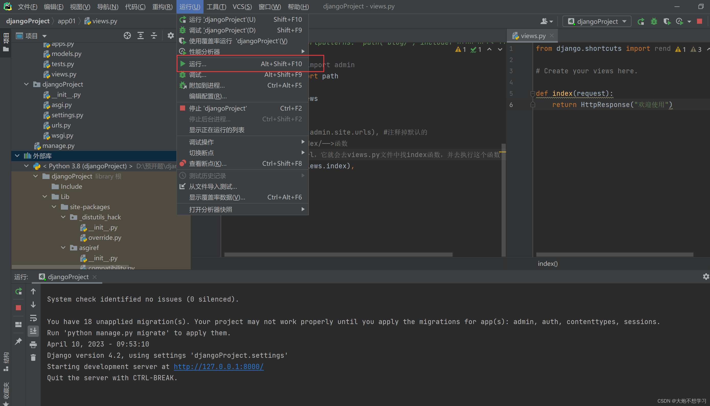Open run panel settings gear
Viewport: 710px width, 406px height.
[706, 277]
